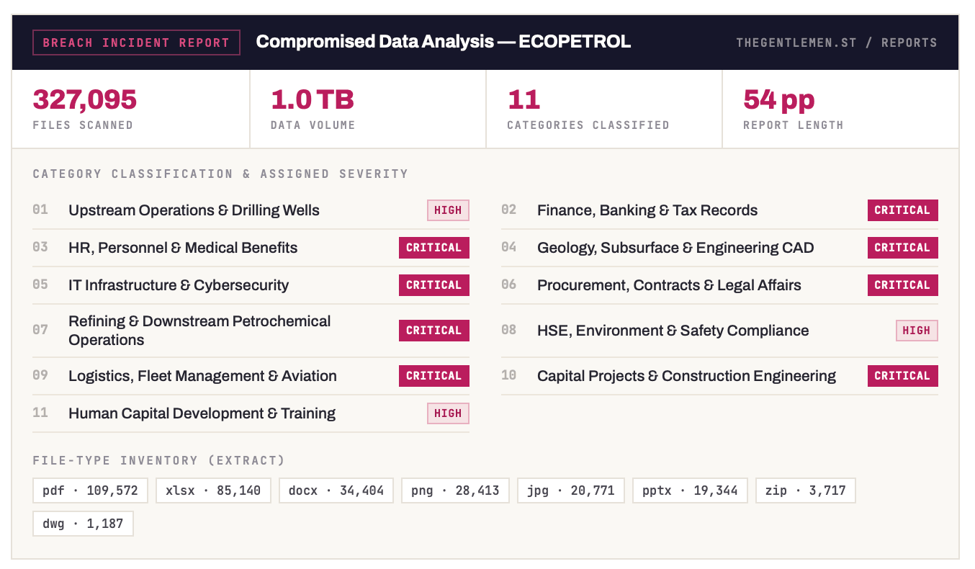Click category number 04
Screen dimensions: 975x569
coord(509,247)
